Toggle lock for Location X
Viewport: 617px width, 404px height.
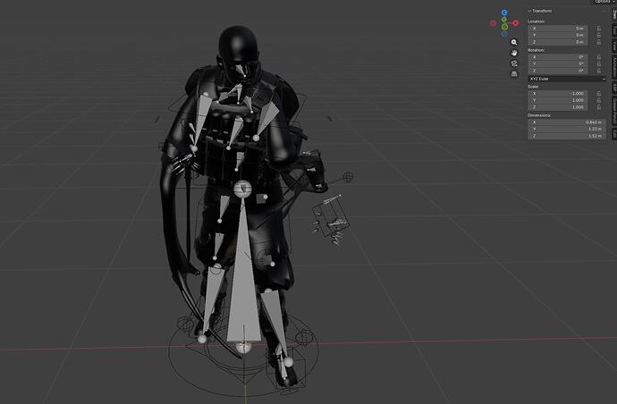[598, 29]
